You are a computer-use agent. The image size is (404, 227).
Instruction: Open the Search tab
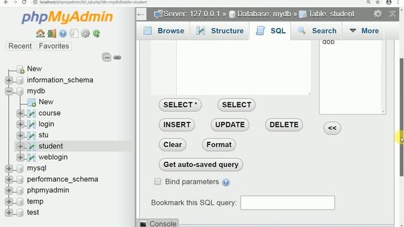tap(317, 31)
